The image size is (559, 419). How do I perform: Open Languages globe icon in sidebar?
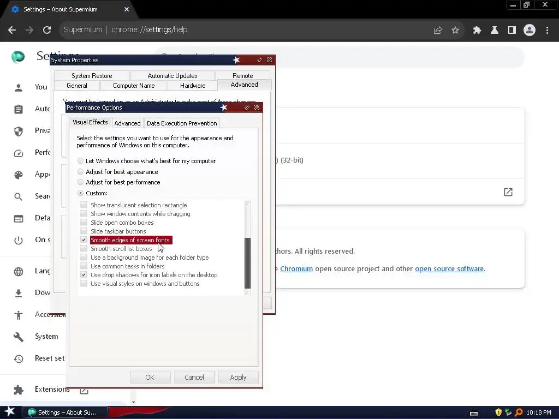click(x=19, y=272)
